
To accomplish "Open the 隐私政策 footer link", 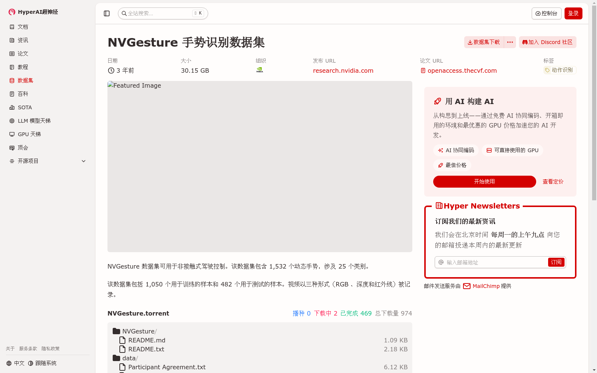I will [x=50, y=349].
